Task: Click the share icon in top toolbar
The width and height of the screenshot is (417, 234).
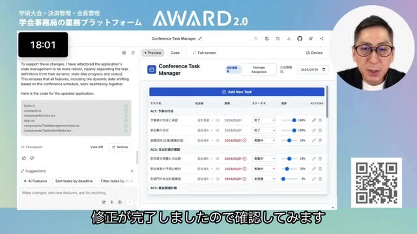Action: (x=321, y=38)
